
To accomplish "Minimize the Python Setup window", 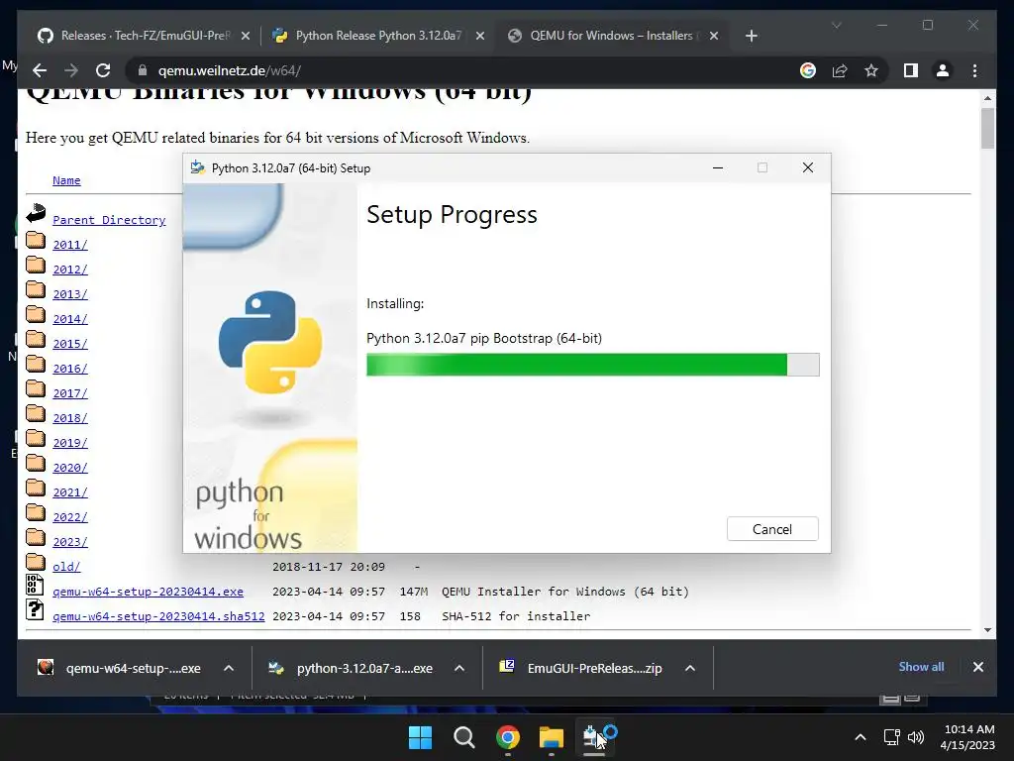I will [717, 167].
